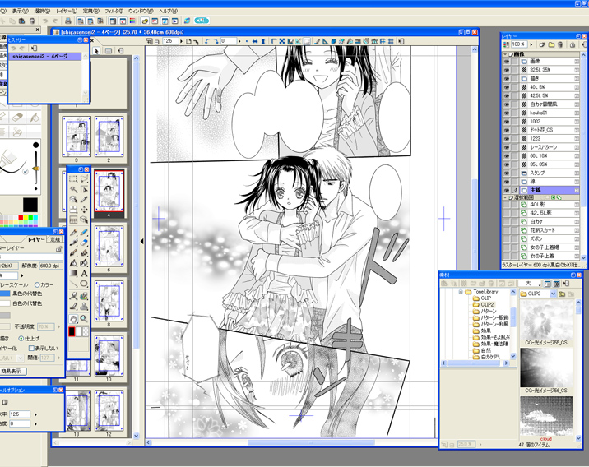Flip view vertically in page toolbar

pyautogui.click(x=263, y=41)
